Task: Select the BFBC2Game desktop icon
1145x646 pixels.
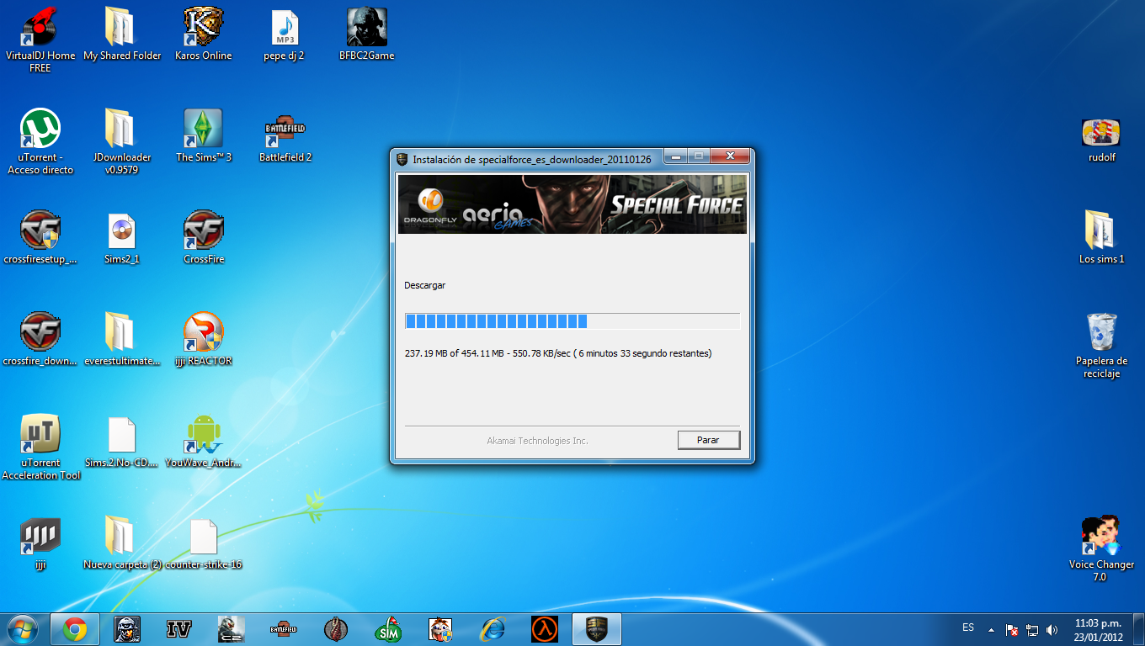Action: 366,34
